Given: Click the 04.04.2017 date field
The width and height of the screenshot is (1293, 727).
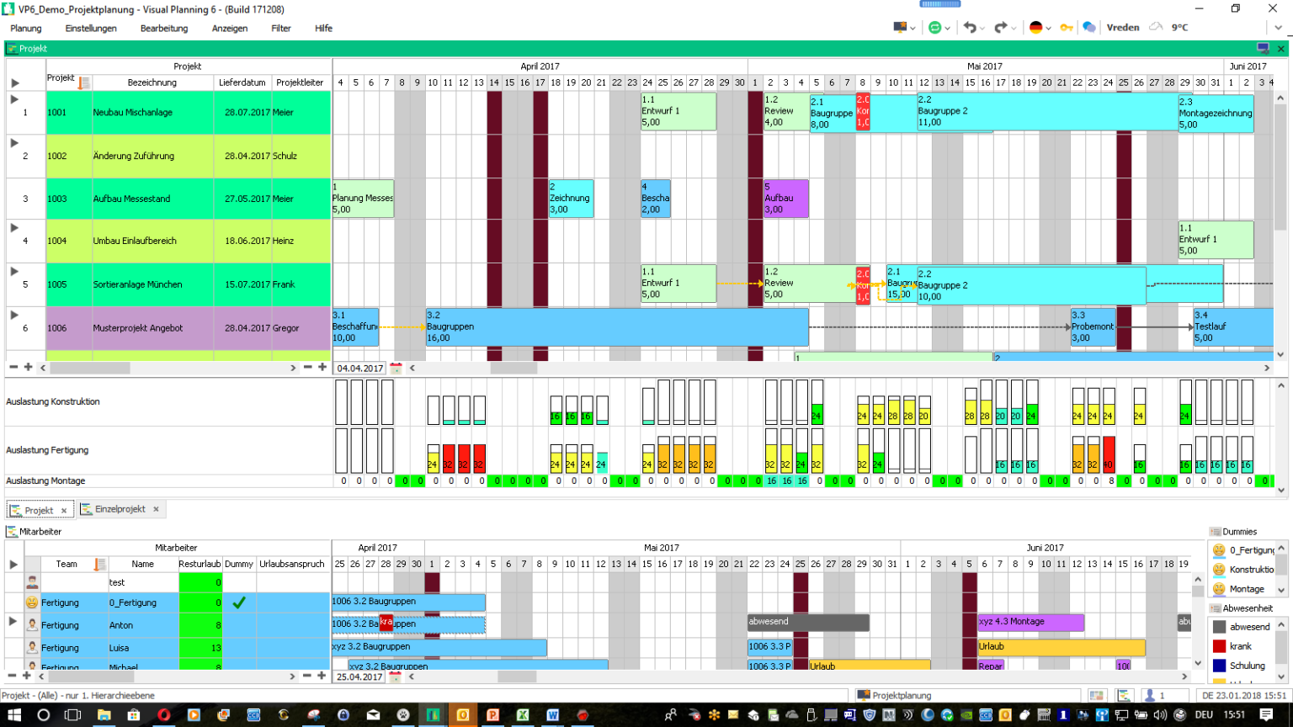Looking at the screenshot, I should (x=359, y=368).
